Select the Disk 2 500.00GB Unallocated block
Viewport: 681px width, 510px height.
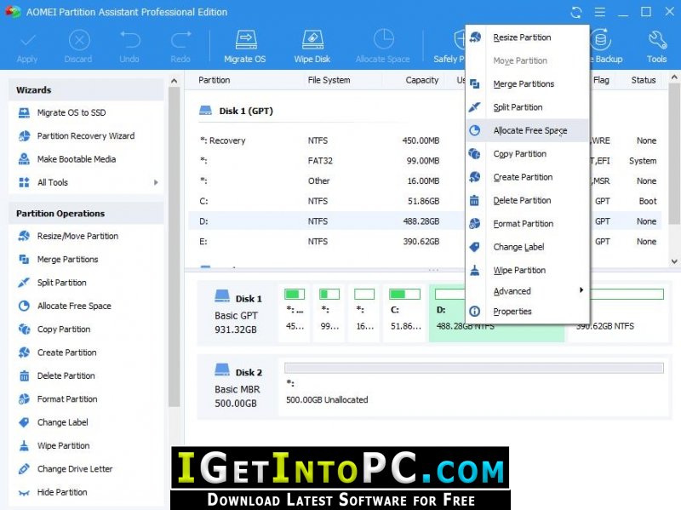tap(474, 386)
